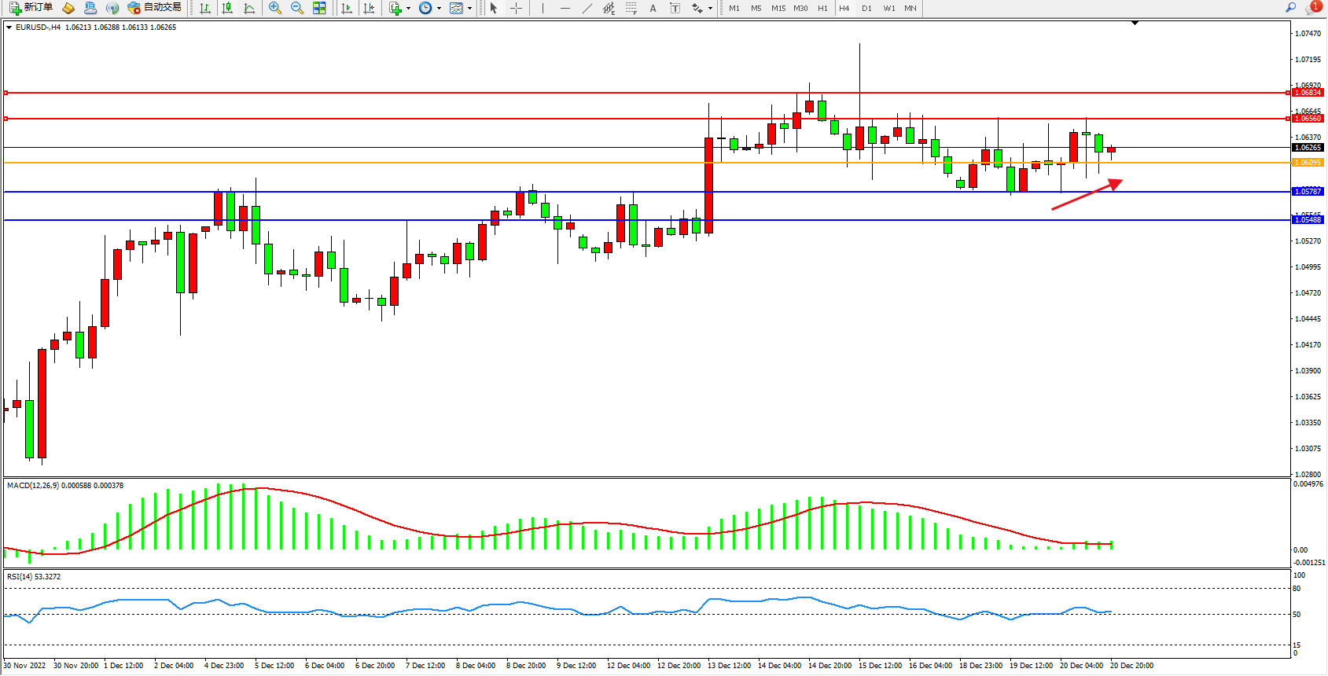Zoom in on the chart

tap(275, 8)
